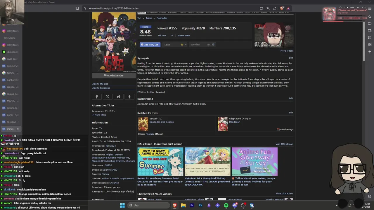
Task: Open site settings icon beside the URL
Action: [x=85, y=8]
